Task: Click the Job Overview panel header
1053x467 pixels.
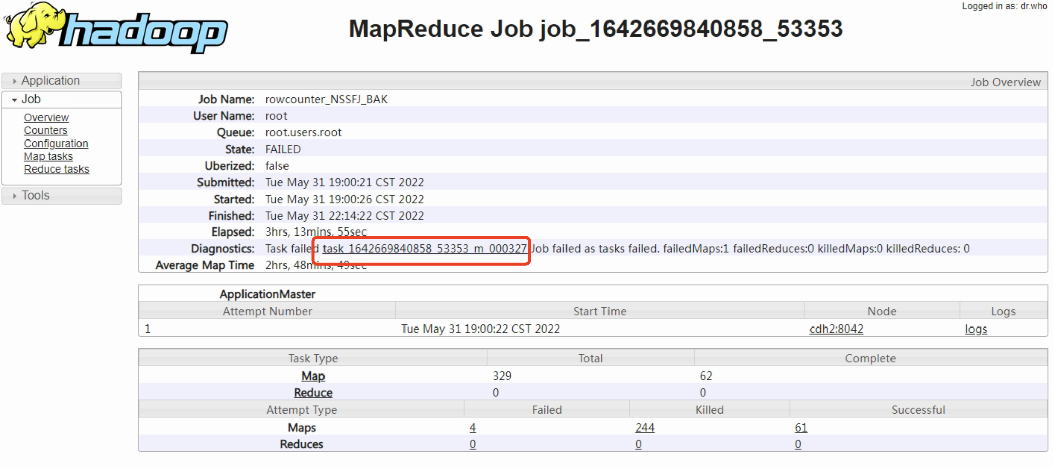Action: click(x=593, y=82)
